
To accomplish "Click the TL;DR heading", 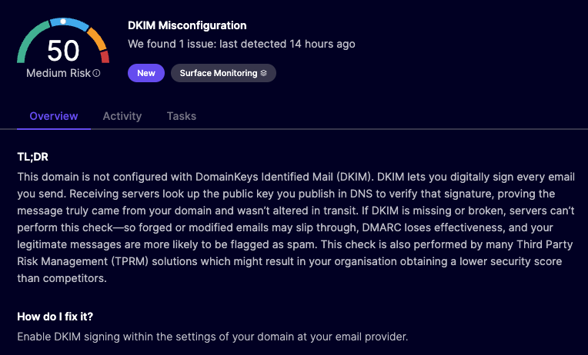I will [32, 157].
